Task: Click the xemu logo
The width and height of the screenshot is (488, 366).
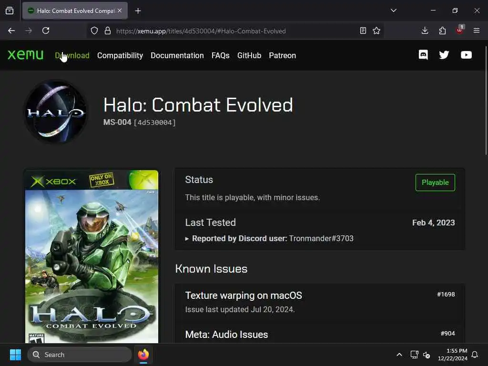Action: tap(26, 55)
